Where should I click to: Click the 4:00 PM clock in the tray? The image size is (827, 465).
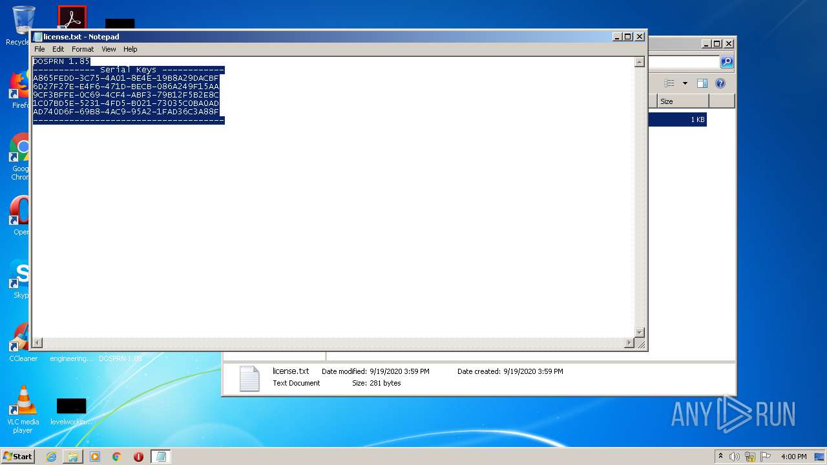[793, 457]
